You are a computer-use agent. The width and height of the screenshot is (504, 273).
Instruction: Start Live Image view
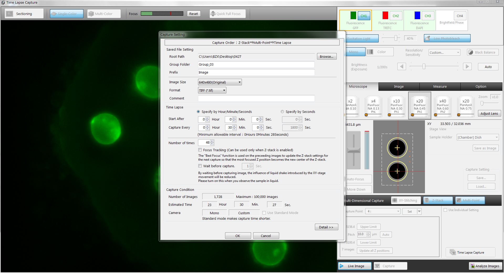[355, 266]
